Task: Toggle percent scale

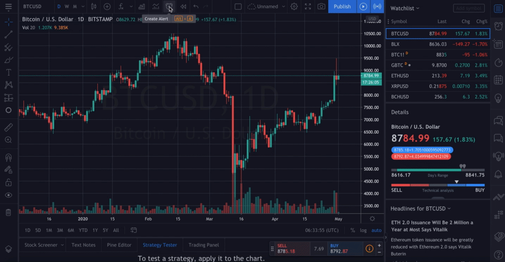Action: point(352,230)
